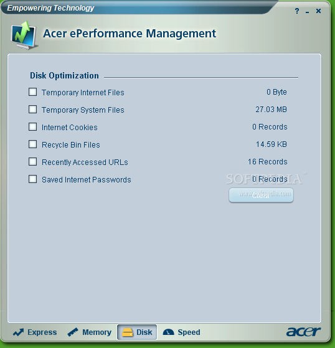Image resolution: width=335 pixels, height=348 pixels.
Task: Go to the Speed tab
Action: tap(182, 332)
